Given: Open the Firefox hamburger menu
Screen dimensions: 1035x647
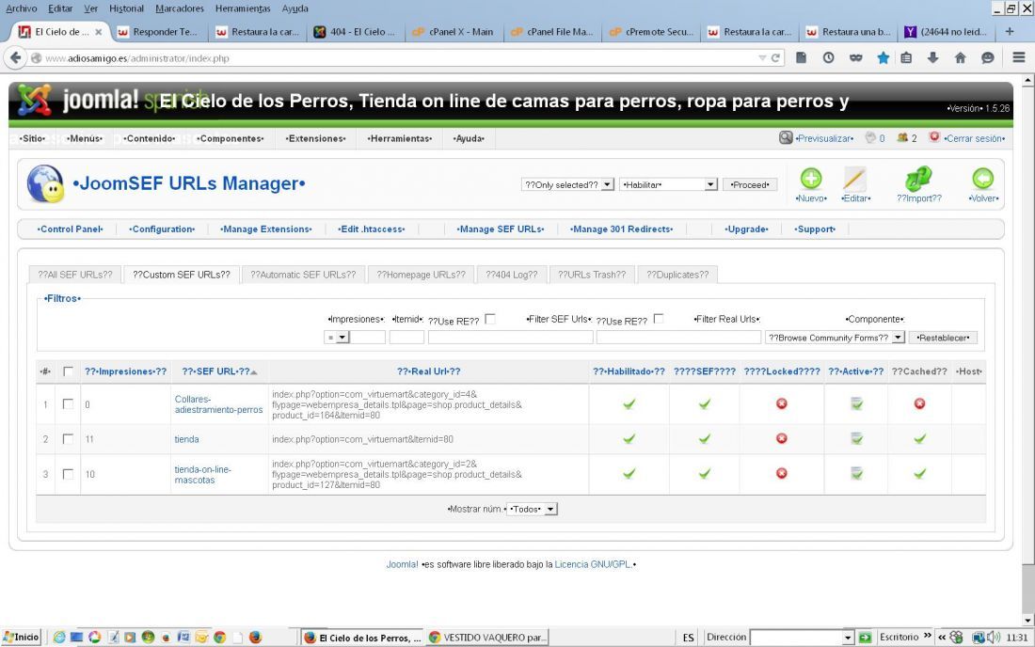Looking at the screenshot, I should (x=1018, y=58).
